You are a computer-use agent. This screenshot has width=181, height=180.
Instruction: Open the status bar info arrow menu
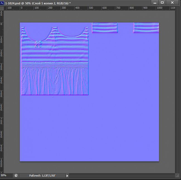(x=67, y=176)
